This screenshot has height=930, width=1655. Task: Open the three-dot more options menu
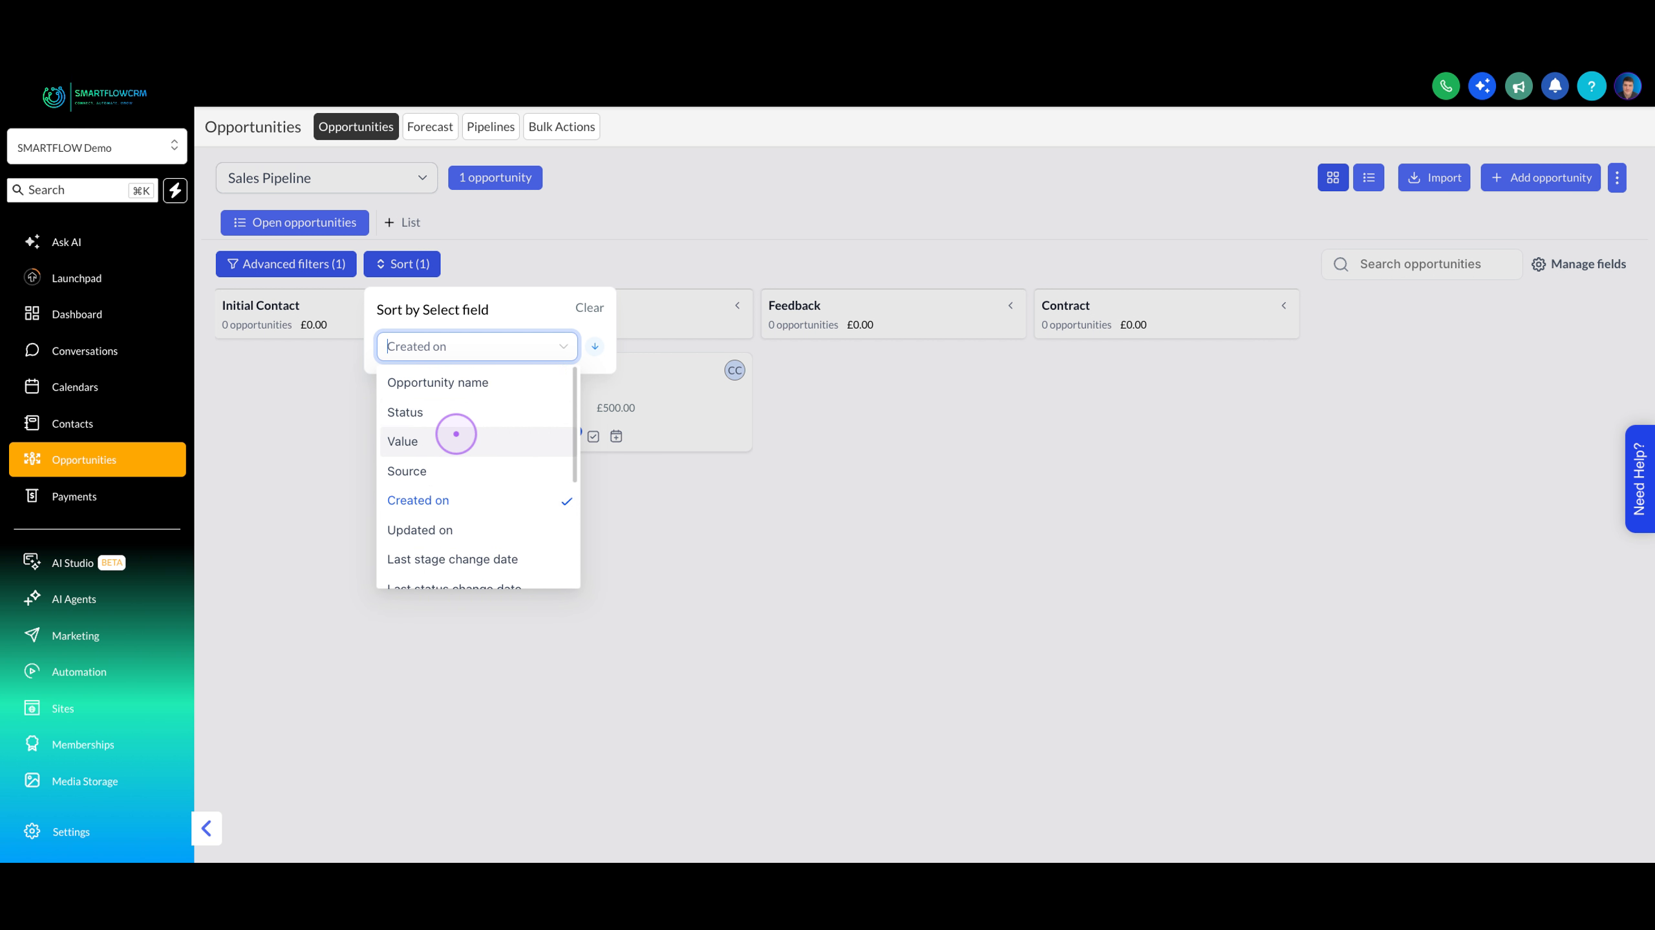click(x=1617, y=178)
